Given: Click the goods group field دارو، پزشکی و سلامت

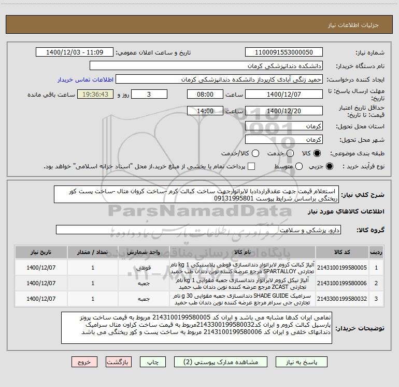Looking at the screenshot, I should (198, 230).
